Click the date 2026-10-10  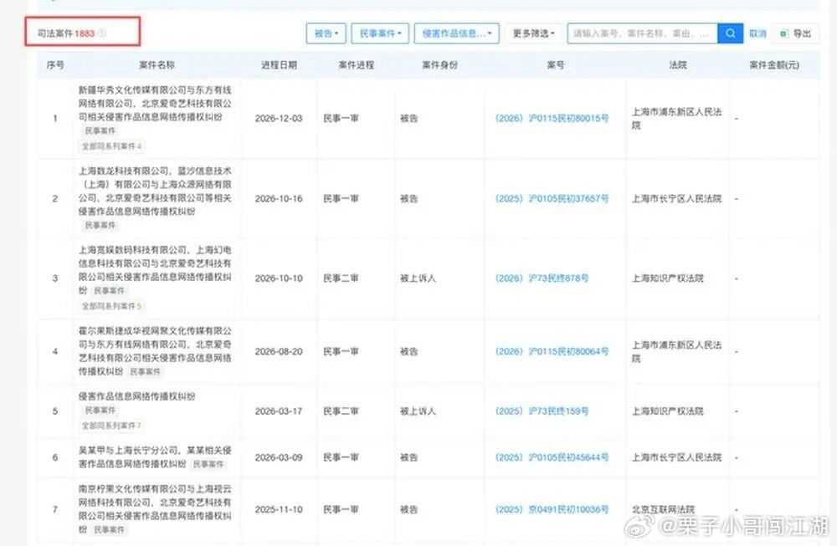coord(279,278)
